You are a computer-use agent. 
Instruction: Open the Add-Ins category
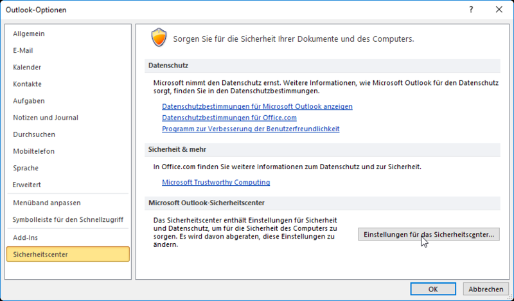click(x=26, y=237)
